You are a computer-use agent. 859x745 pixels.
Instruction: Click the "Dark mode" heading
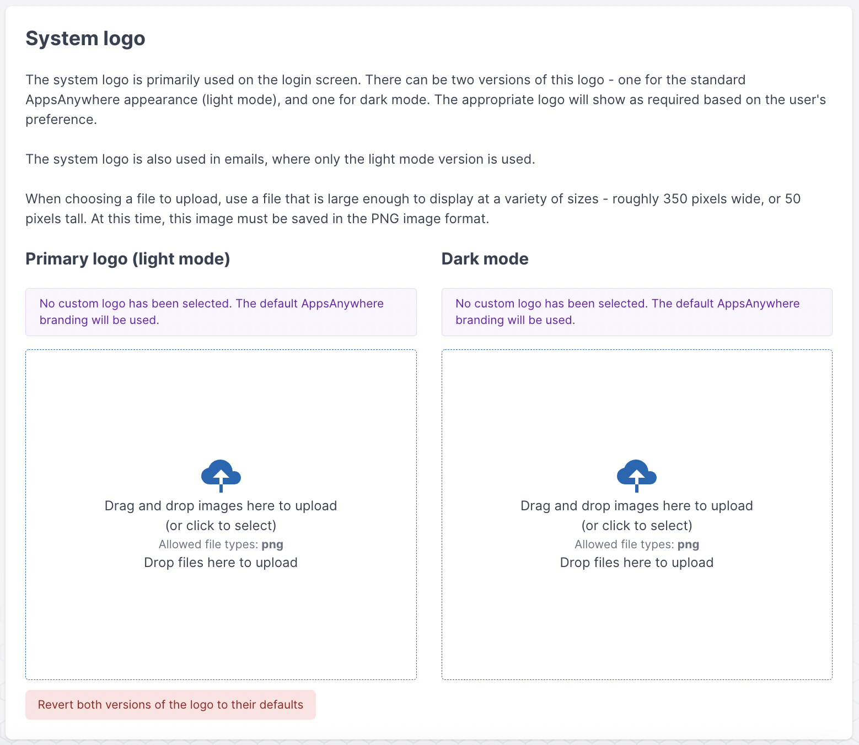click(485, 259)
